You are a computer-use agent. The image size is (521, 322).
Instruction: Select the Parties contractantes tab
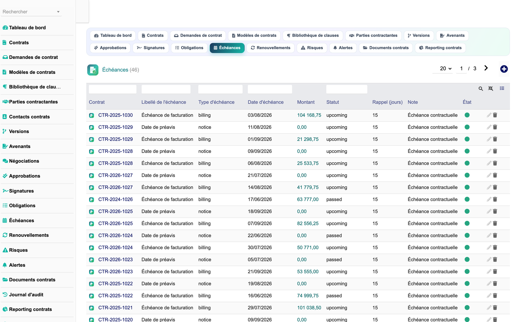[373, 36]
